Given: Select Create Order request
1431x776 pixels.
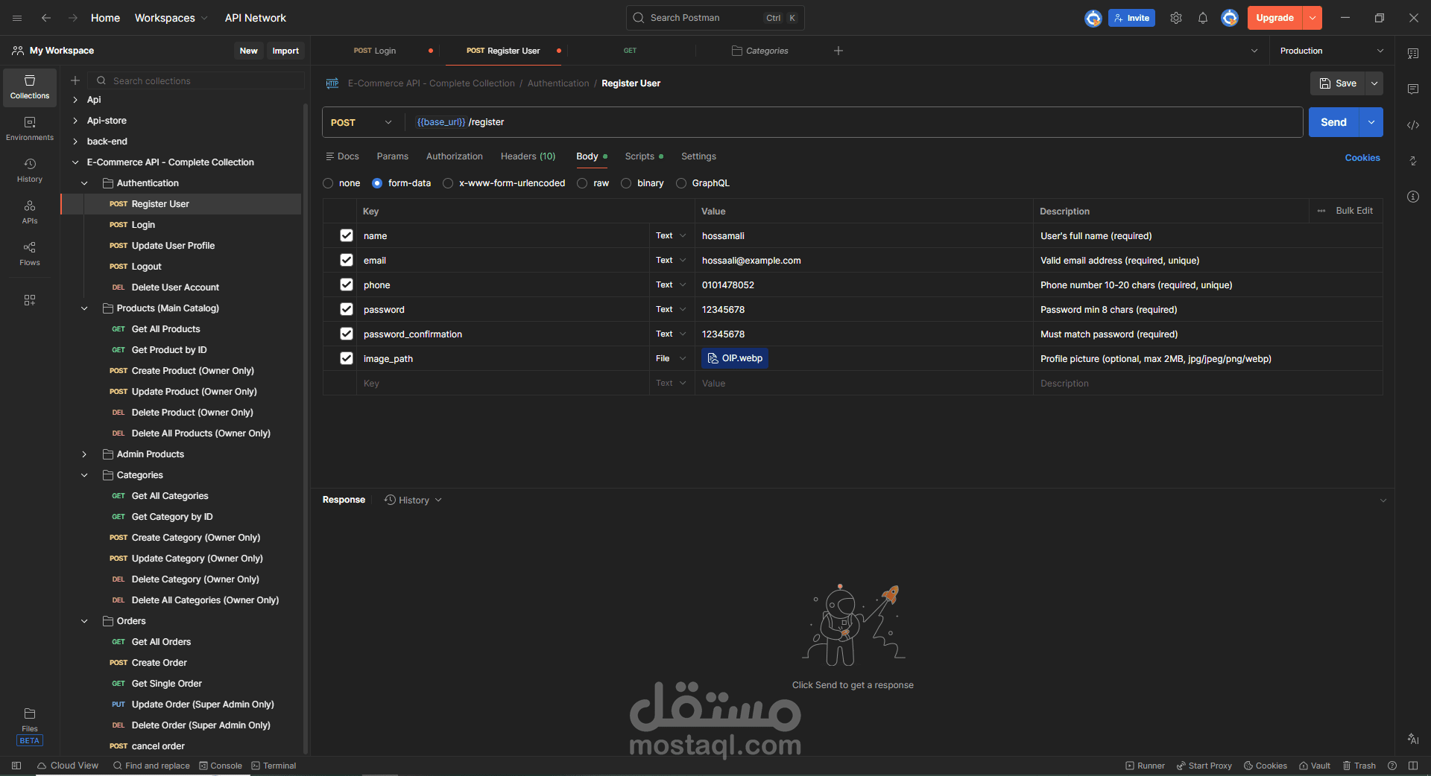Looking at the screenshot, I should click(x=159, y=663).
